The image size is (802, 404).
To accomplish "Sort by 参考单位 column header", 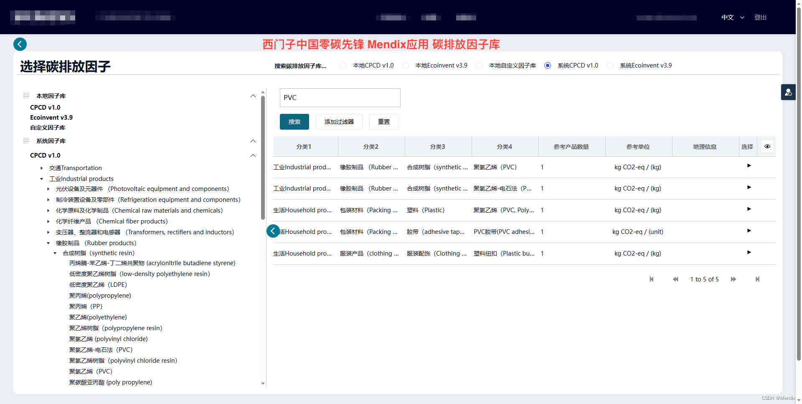I will click(x=638, y=147).
